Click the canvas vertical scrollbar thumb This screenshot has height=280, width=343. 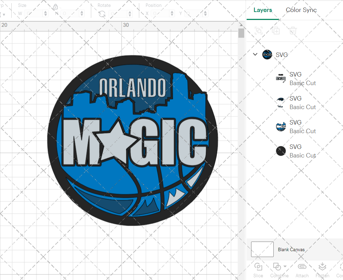point(241,33)
